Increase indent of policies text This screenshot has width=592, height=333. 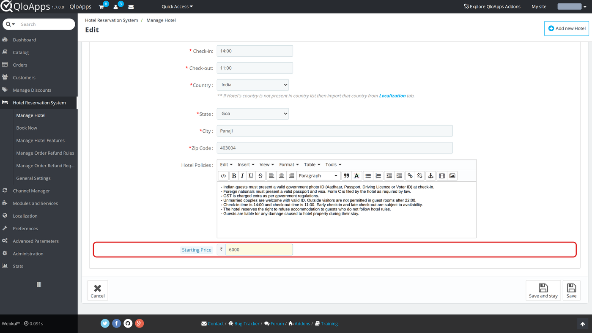399,176
